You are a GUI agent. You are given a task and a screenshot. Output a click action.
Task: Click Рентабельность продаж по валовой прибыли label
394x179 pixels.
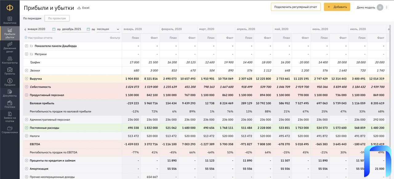(60, 111)
